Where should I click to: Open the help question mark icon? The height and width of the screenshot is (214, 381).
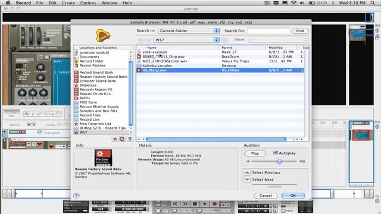[x=76, y=196]
